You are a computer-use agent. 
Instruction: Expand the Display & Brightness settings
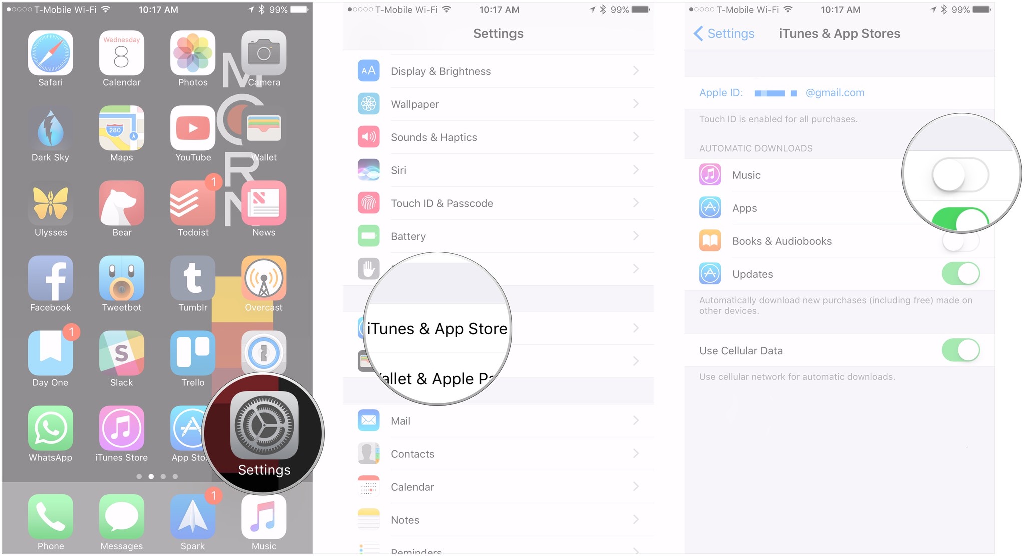coord(497,71)
